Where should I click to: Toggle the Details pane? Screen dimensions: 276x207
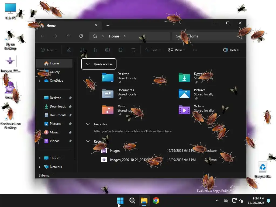tap(232, 50)
